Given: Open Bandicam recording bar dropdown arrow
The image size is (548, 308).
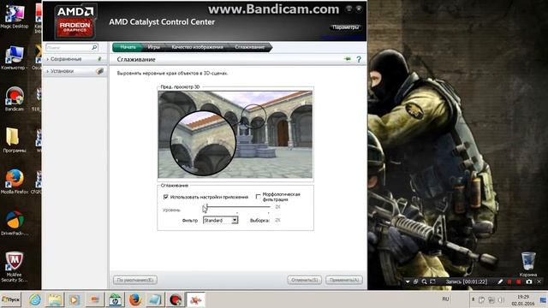Looking at the screenshot, I should (408, 281).
